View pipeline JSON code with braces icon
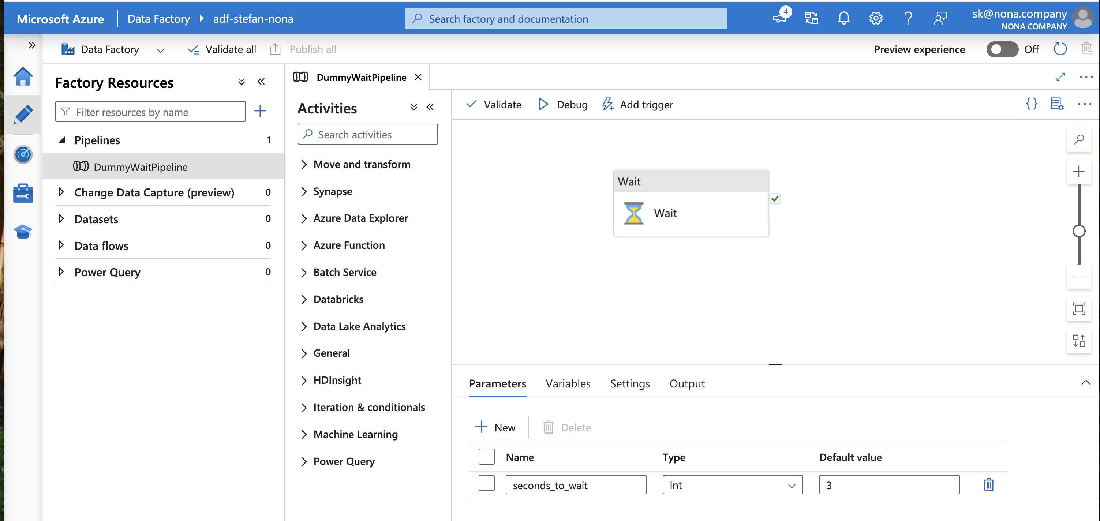1100x521 pixels. [1031, 104]
